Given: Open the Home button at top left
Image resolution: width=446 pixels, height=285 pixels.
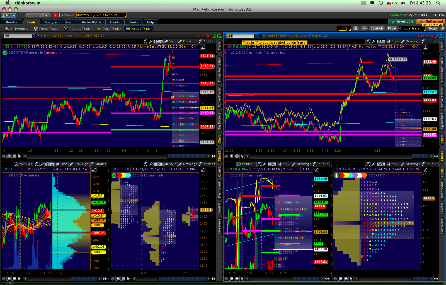Looking at the screenshot, I should (8, 15).
